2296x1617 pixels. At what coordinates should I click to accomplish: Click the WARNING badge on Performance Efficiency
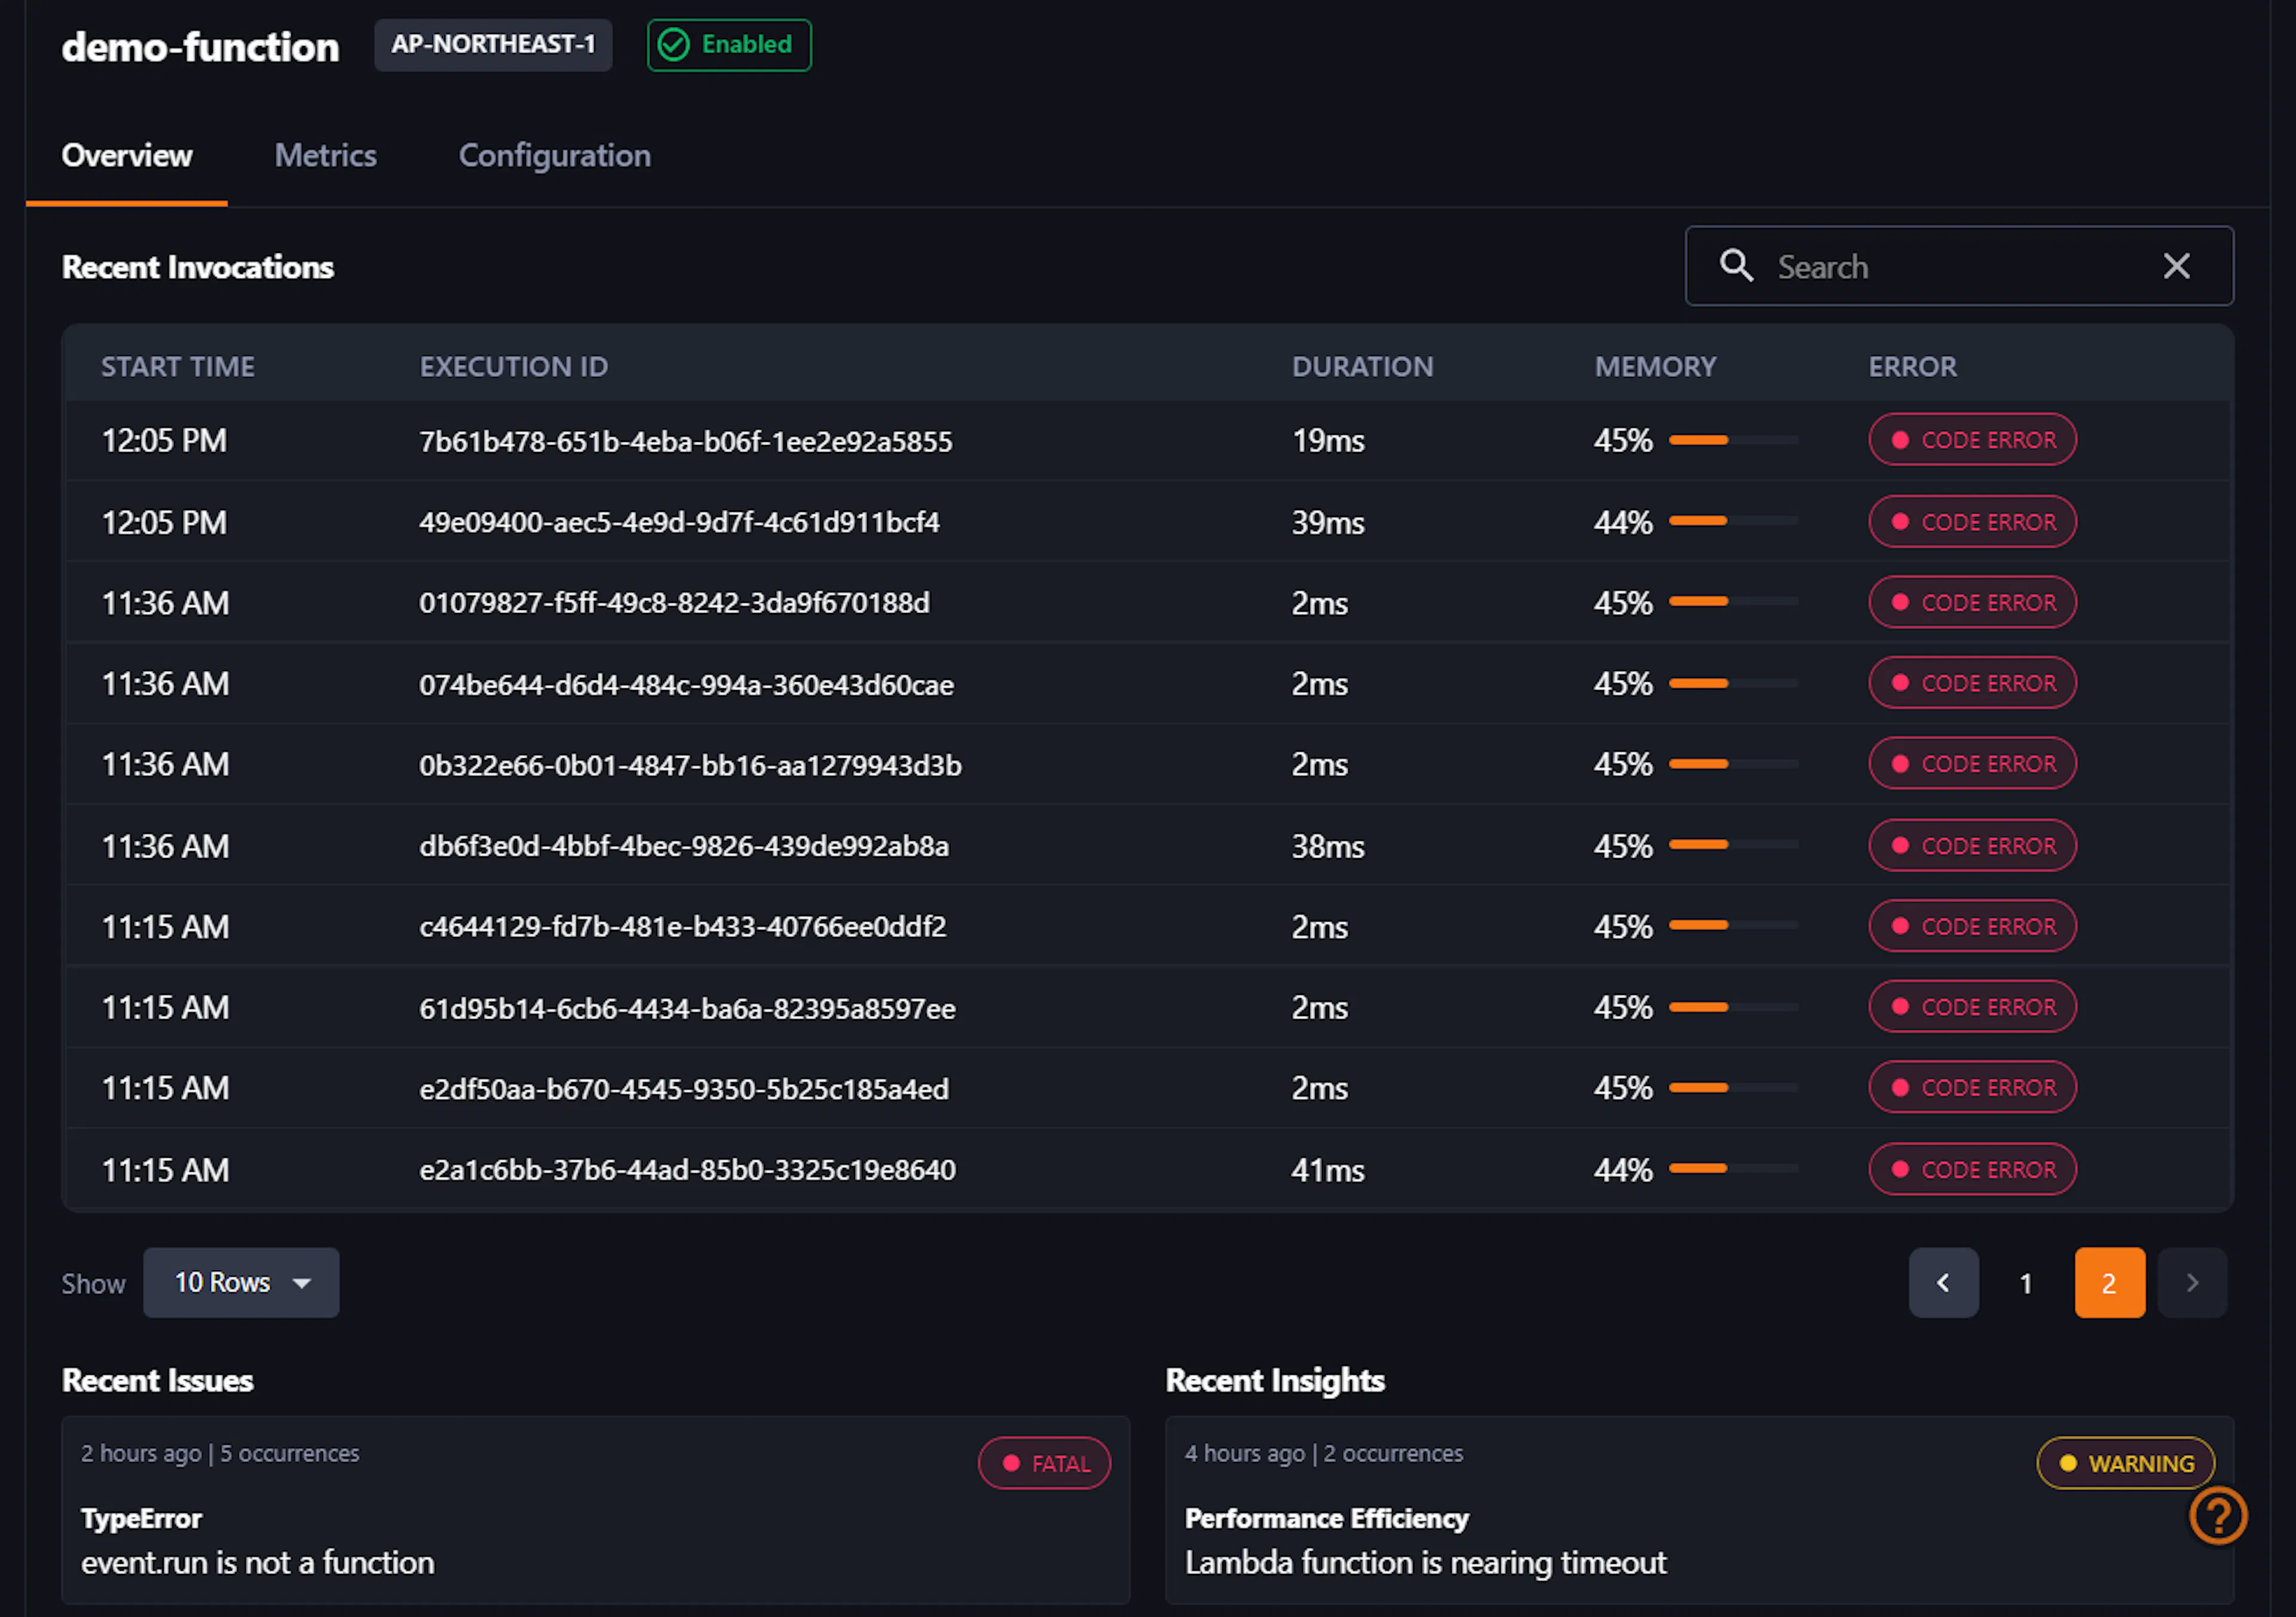[x=2125, y=1463]
